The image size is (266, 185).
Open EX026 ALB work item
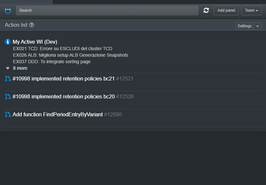click(70, 55)
